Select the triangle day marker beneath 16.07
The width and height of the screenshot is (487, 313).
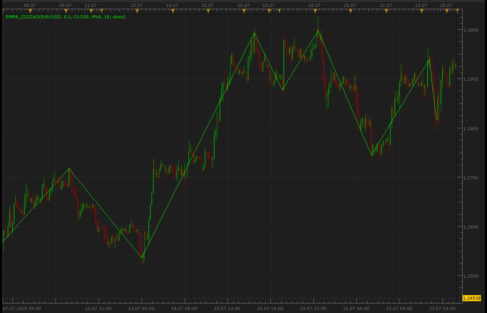tap(244, 11)
